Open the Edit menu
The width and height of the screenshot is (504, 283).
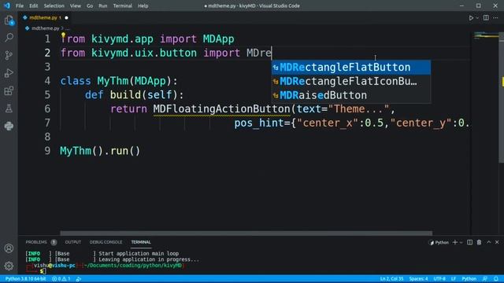[33, 6]
